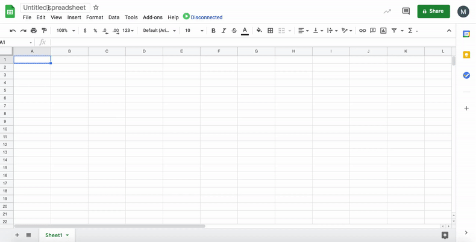The image size is (476, 242).
Task: Insert a comment using toolbar icon
Action: point(373,31)
